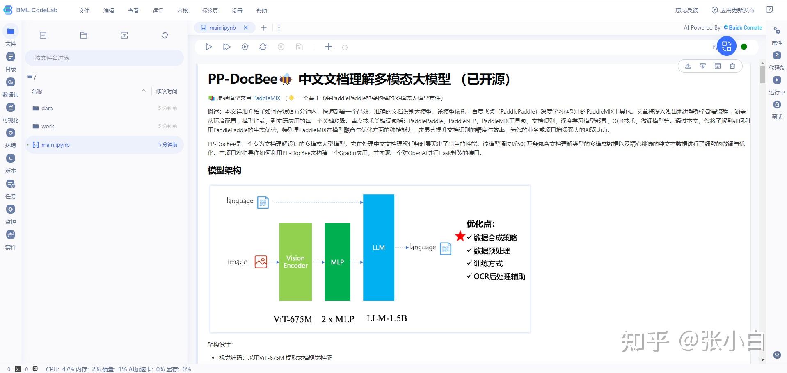Switch to the main.ipynb tab
The height and width of the screenshot is (373, 787).
(x=222, y=27)
